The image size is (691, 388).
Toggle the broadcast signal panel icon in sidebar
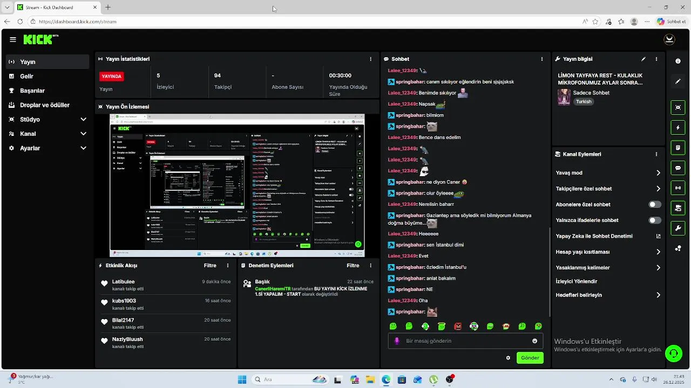[x=678, y=188]
